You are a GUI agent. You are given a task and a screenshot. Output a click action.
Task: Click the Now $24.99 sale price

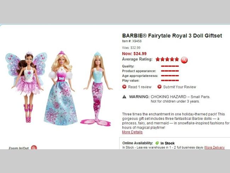click(x=134, y=54)
